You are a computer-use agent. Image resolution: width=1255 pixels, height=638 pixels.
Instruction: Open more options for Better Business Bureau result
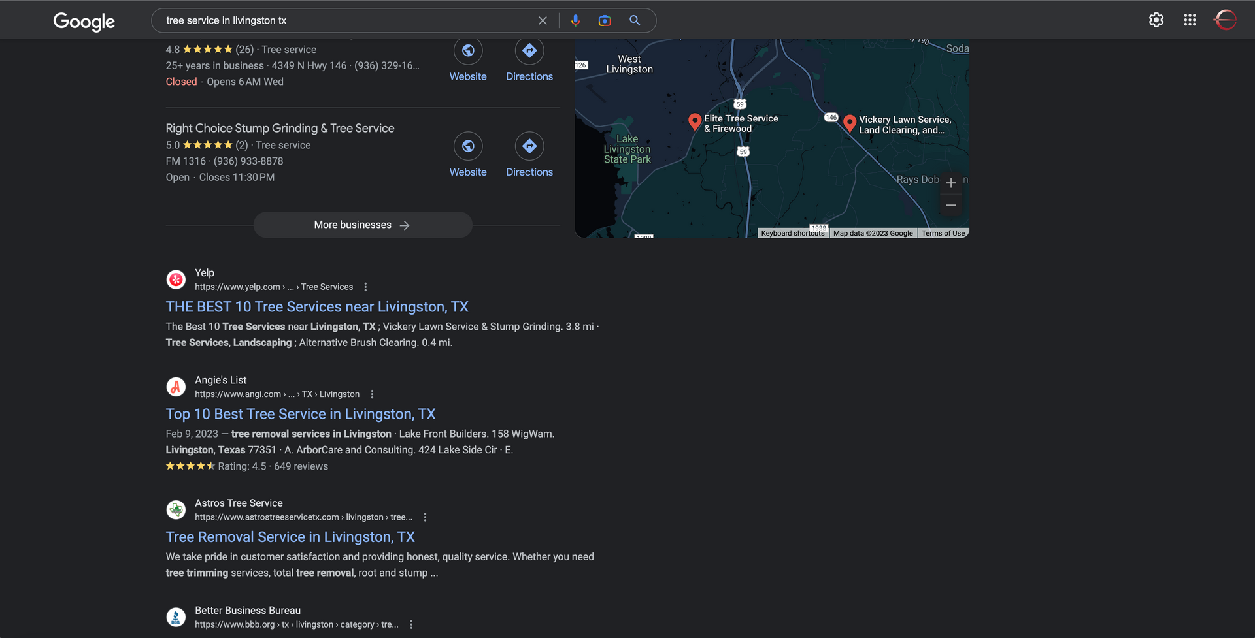pos(411,624)
